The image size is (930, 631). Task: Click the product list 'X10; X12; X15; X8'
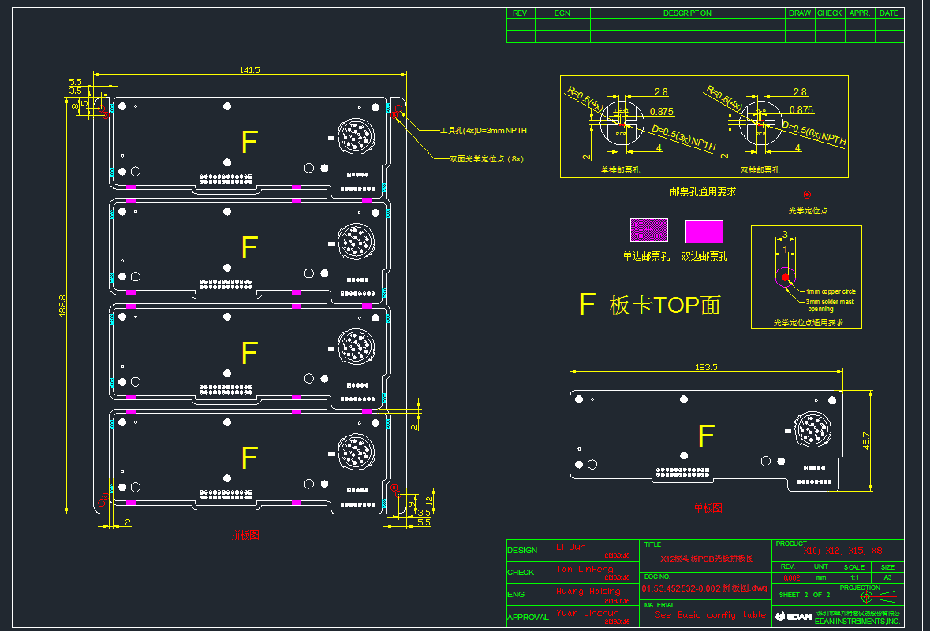(x=842, y=551)
